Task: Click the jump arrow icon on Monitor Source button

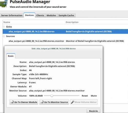Action: tap(42, 102)
